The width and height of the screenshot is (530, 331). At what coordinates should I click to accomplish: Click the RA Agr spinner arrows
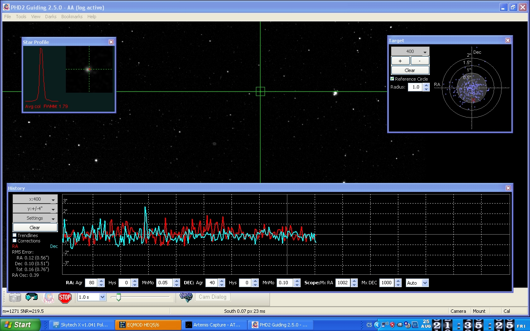(x=101, y=283)
